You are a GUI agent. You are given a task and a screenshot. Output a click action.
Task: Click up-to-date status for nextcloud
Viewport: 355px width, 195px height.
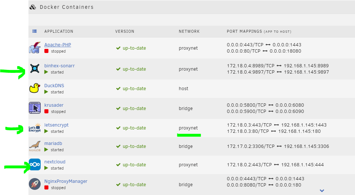coord(131,165)
